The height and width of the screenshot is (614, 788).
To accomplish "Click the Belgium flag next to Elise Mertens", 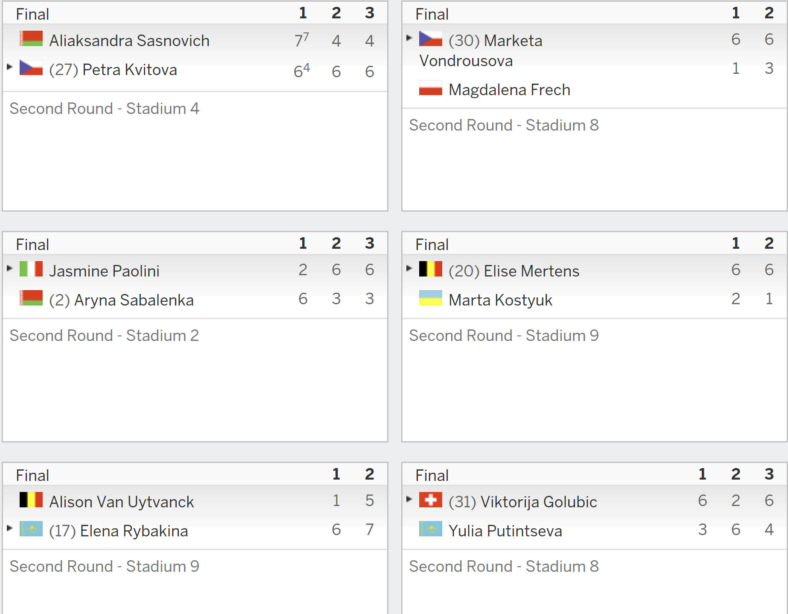I will [431, 269].
